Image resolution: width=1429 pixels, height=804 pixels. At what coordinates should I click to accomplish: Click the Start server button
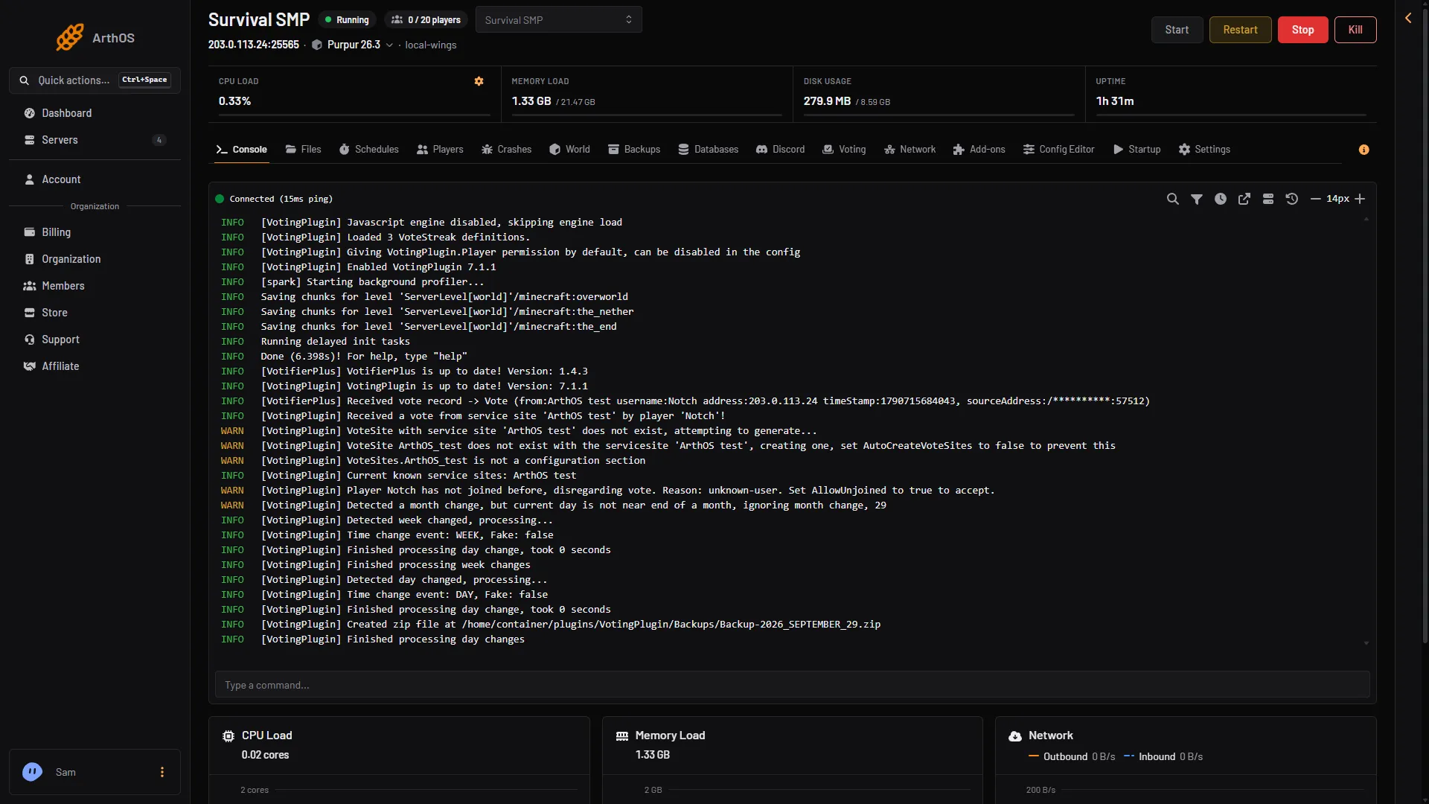(1177, 30)
